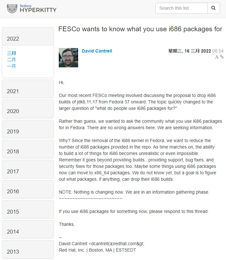This screenshot has width=226, height=260.
Task: Click the HyperKitty cat logo
Action: coord(13,9)
